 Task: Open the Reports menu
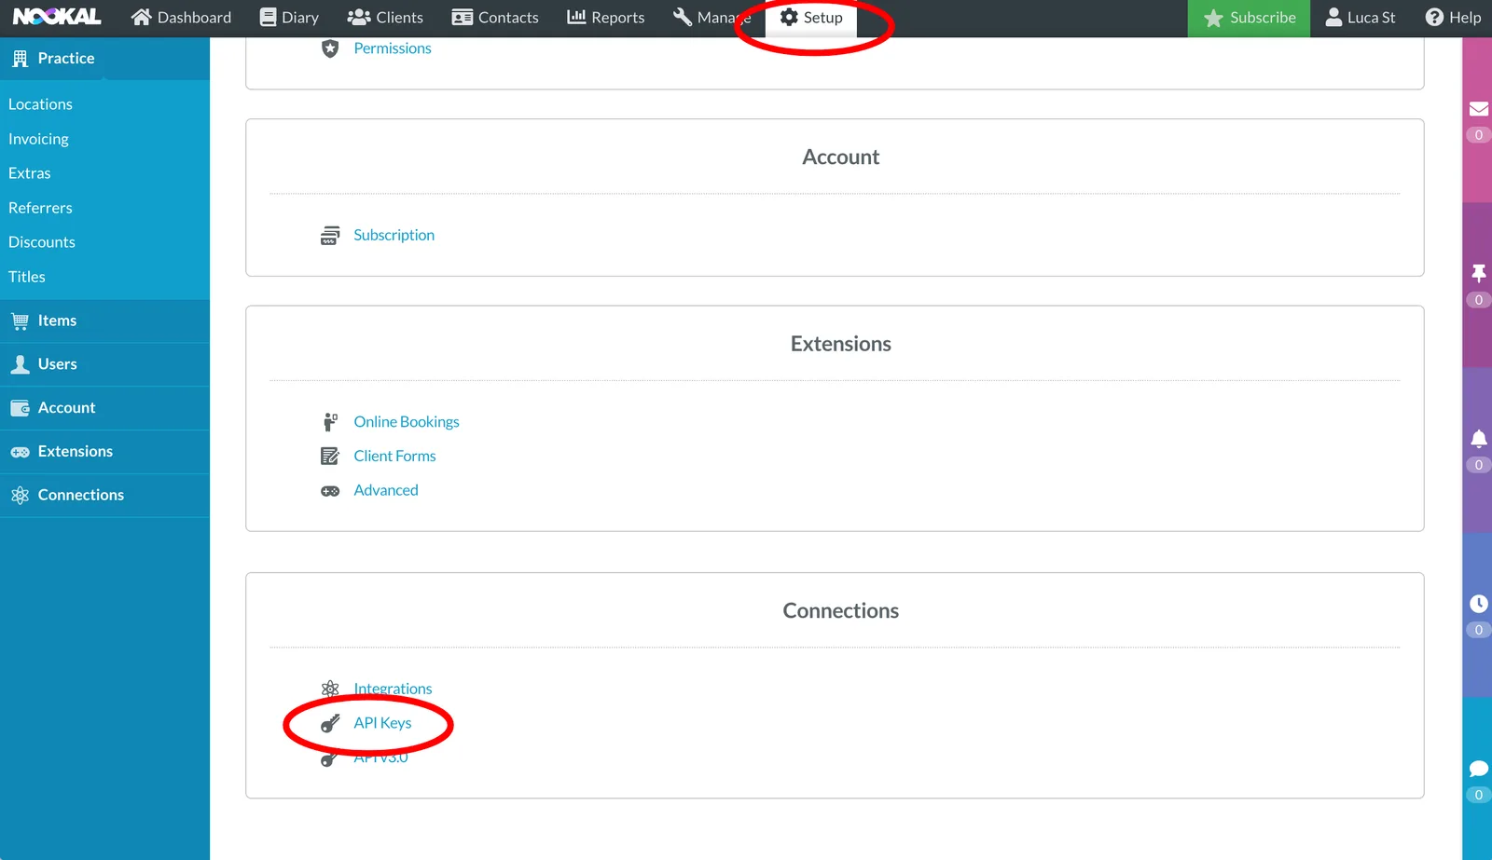pyautogui.click(x=606, y=18)
